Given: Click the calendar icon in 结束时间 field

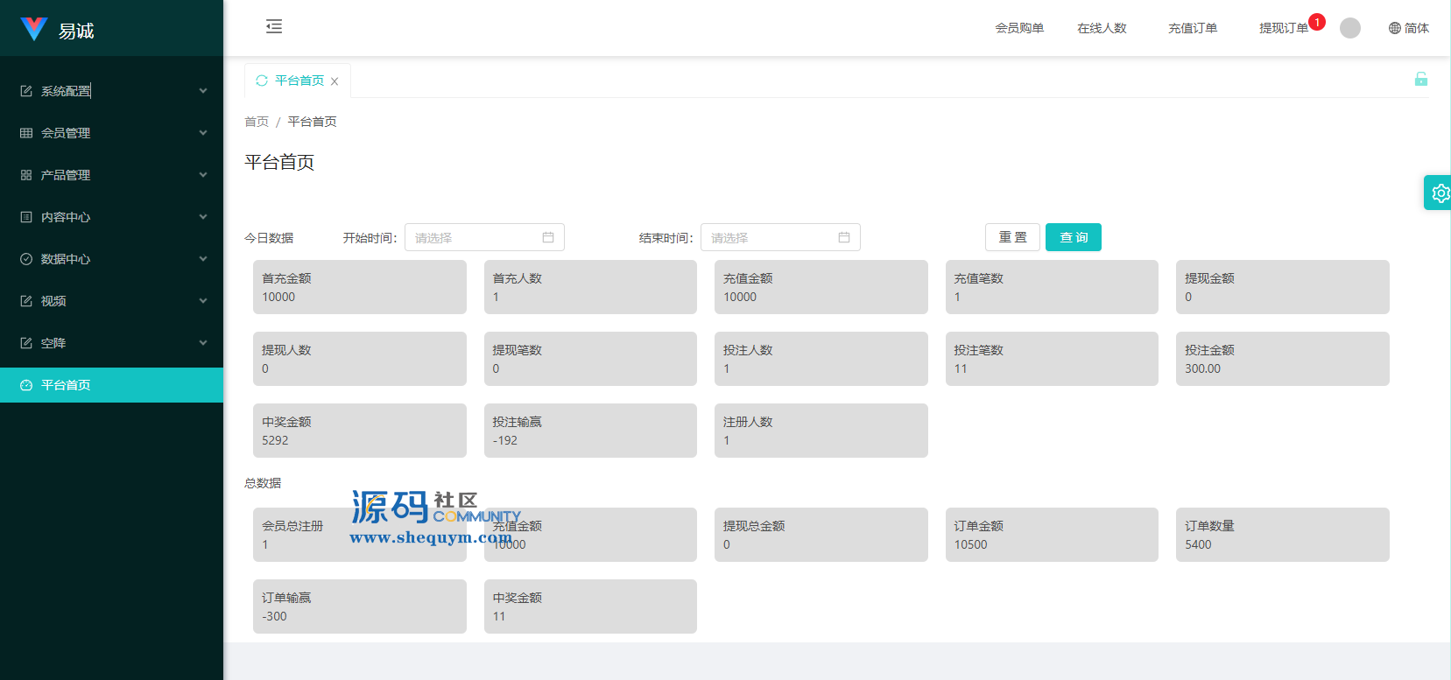Looking at the screenshot, I should 844,237.
